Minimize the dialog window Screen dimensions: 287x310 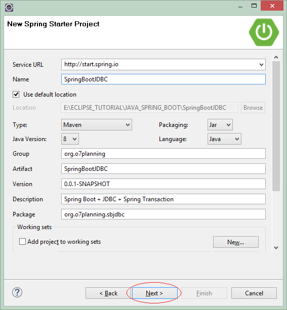coord(240,7)
